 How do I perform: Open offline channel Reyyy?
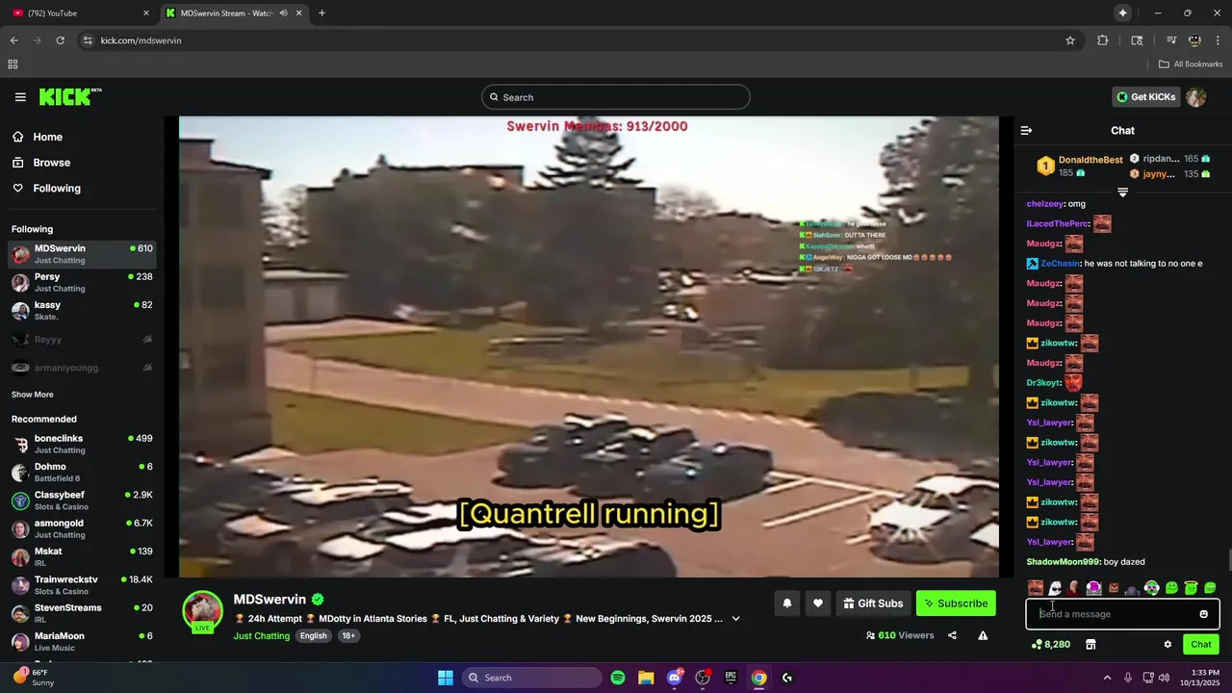click(82, 340)
